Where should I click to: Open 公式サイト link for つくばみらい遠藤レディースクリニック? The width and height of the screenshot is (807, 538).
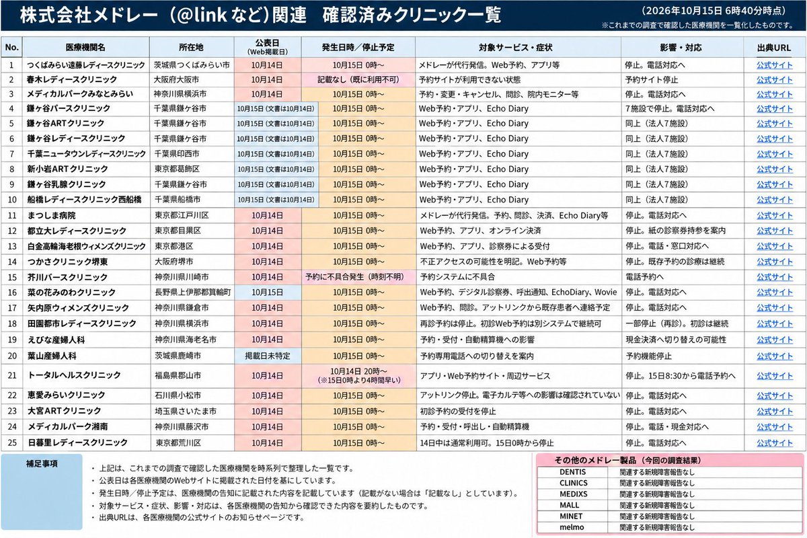click(774, 65)
